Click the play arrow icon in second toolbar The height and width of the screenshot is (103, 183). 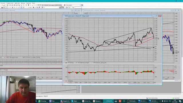[x=34, y=7]
